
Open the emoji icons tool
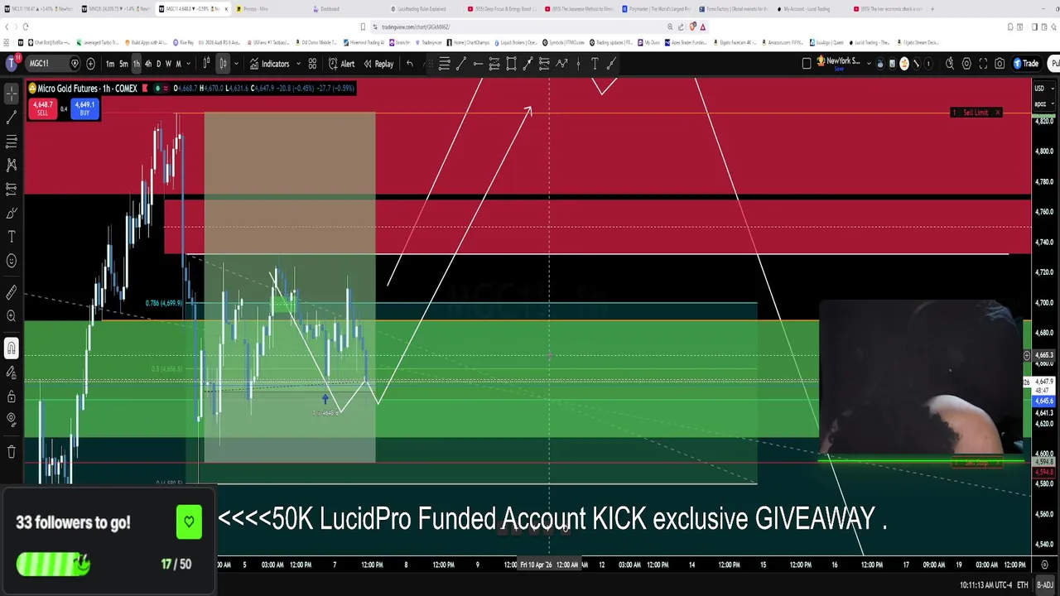[12, 262]
